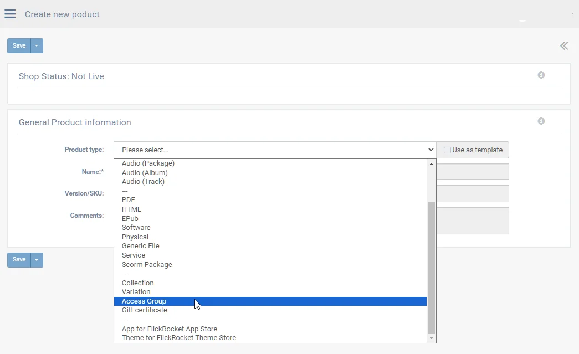The image size is (579, 354).
Task: Pick Generic File option
Action: [x=270, y=246]
